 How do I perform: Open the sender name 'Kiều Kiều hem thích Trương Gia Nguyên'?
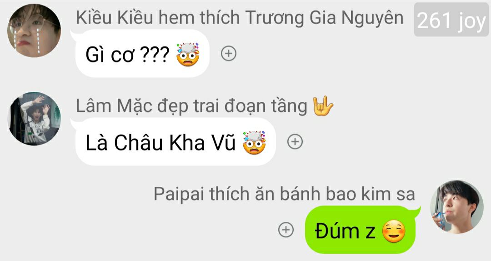click(240, 18)
